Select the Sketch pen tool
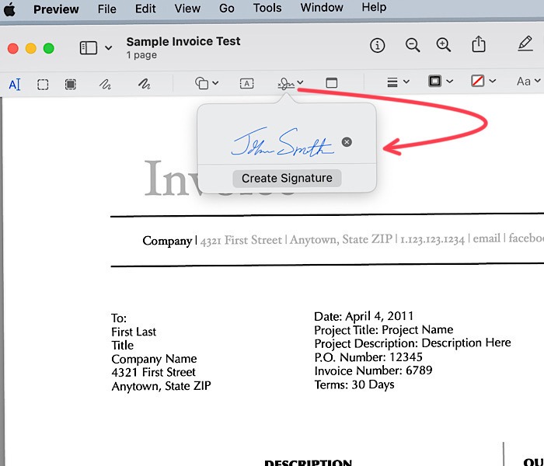544x466 pixels. (105, 83)
